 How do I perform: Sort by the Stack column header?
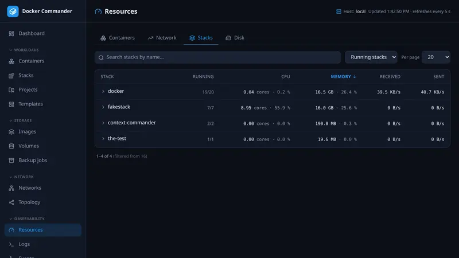coord(107,77)
